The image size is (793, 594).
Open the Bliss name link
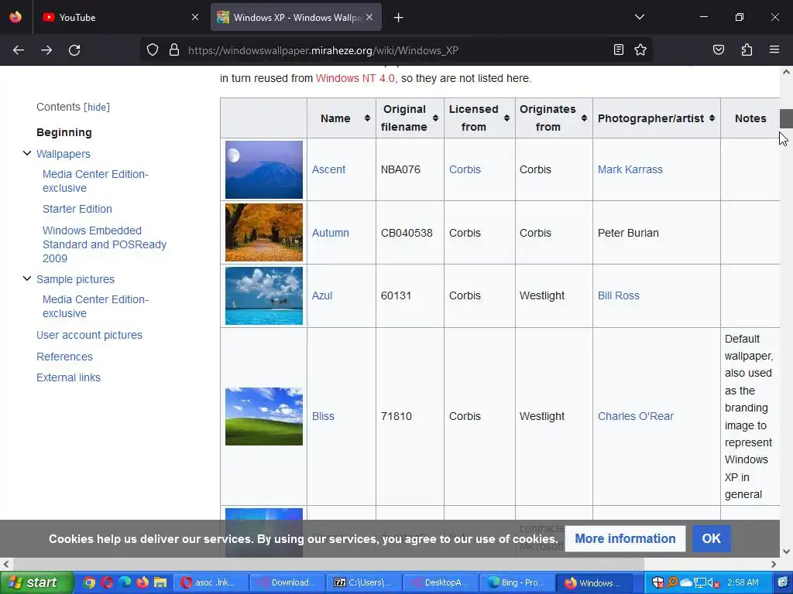[323, 416]
